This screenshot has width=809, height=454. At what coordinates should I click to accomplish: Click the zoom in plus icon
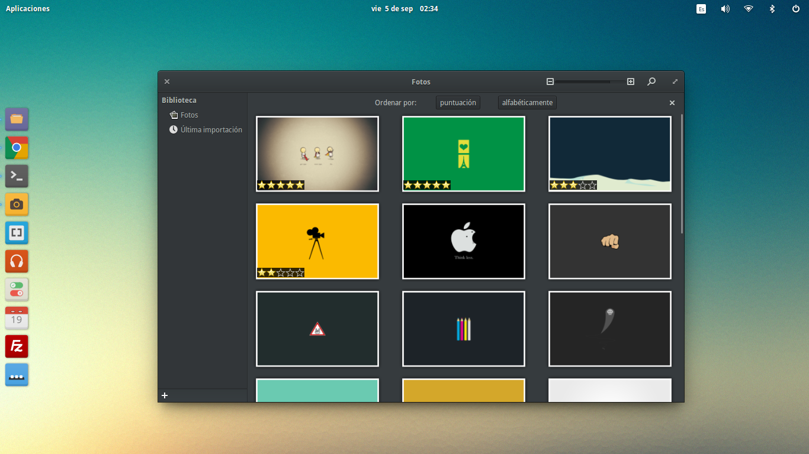tap(631, 82)
